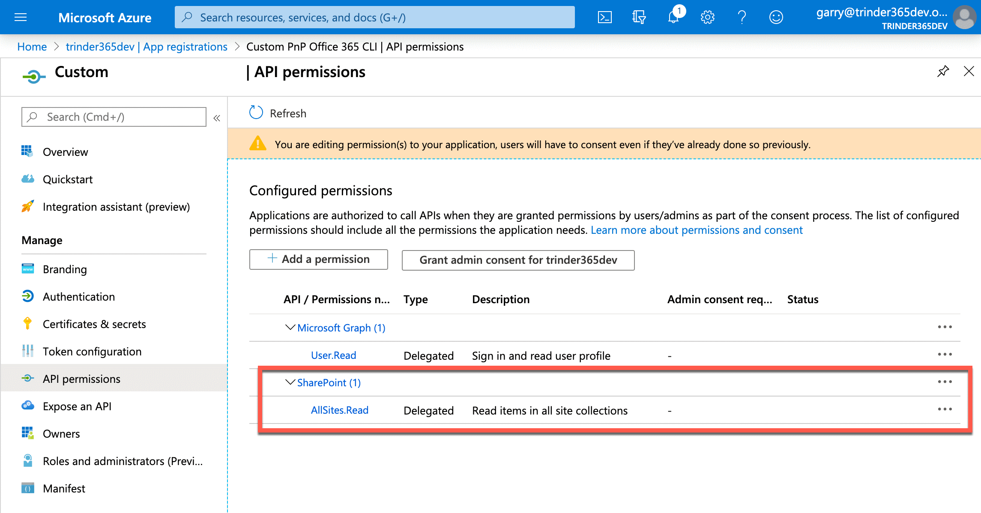Image resolution: width=981 pixels, height=513 pixels.
Task: Open Expose an API page
Action: click(77, 406)
